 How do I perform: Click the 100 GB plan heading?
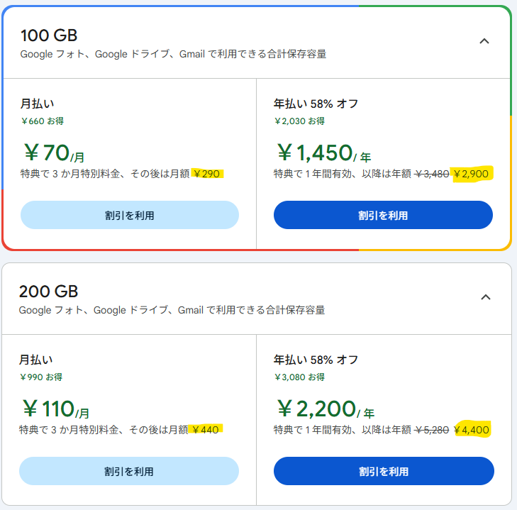(x=49, y=35)
